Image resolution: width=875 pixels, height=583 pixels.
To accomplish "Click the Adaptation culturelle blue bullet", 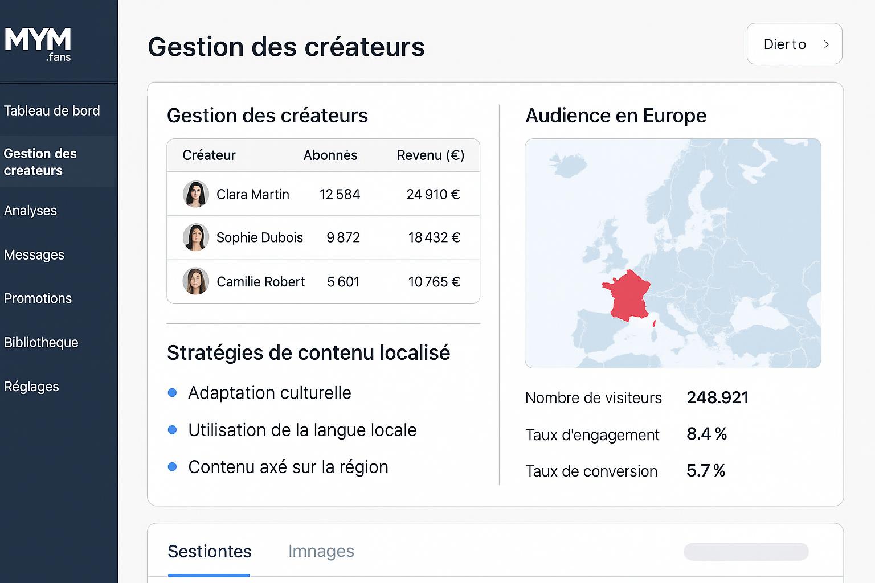I will click(173, 393).
